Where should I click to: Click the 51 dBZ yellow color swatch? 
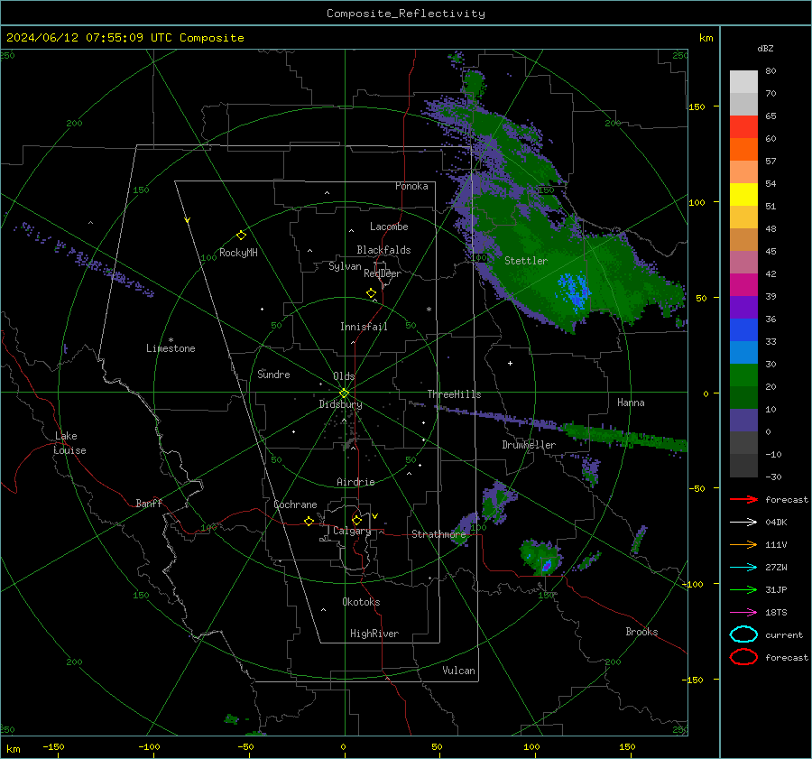(743, 195)
